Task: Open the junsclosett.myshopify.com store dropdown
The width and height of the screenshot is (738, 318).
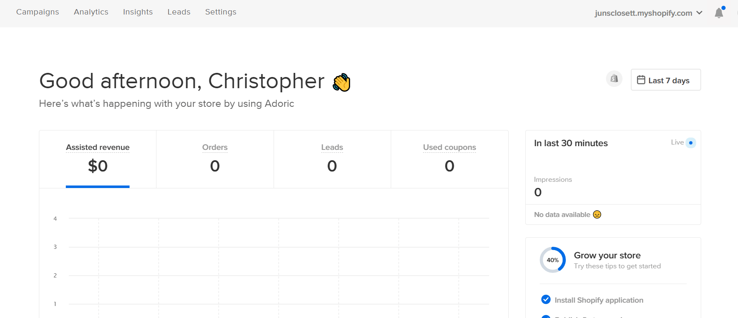Action: (644, 13)
